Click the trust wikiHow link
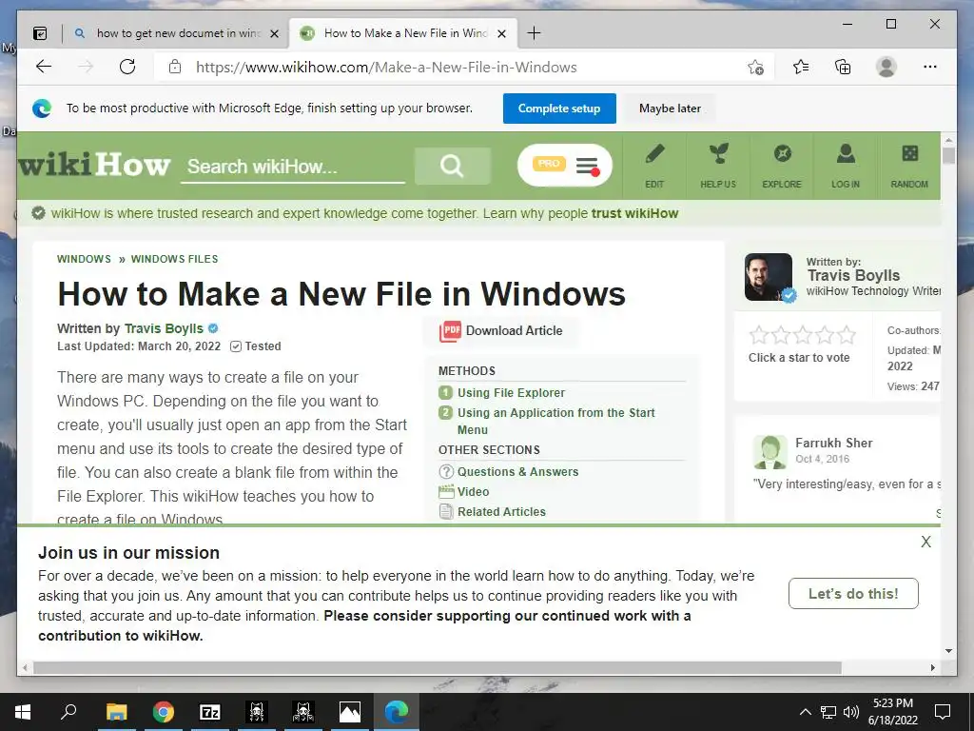The image size is (974, 731). point(634,214)
